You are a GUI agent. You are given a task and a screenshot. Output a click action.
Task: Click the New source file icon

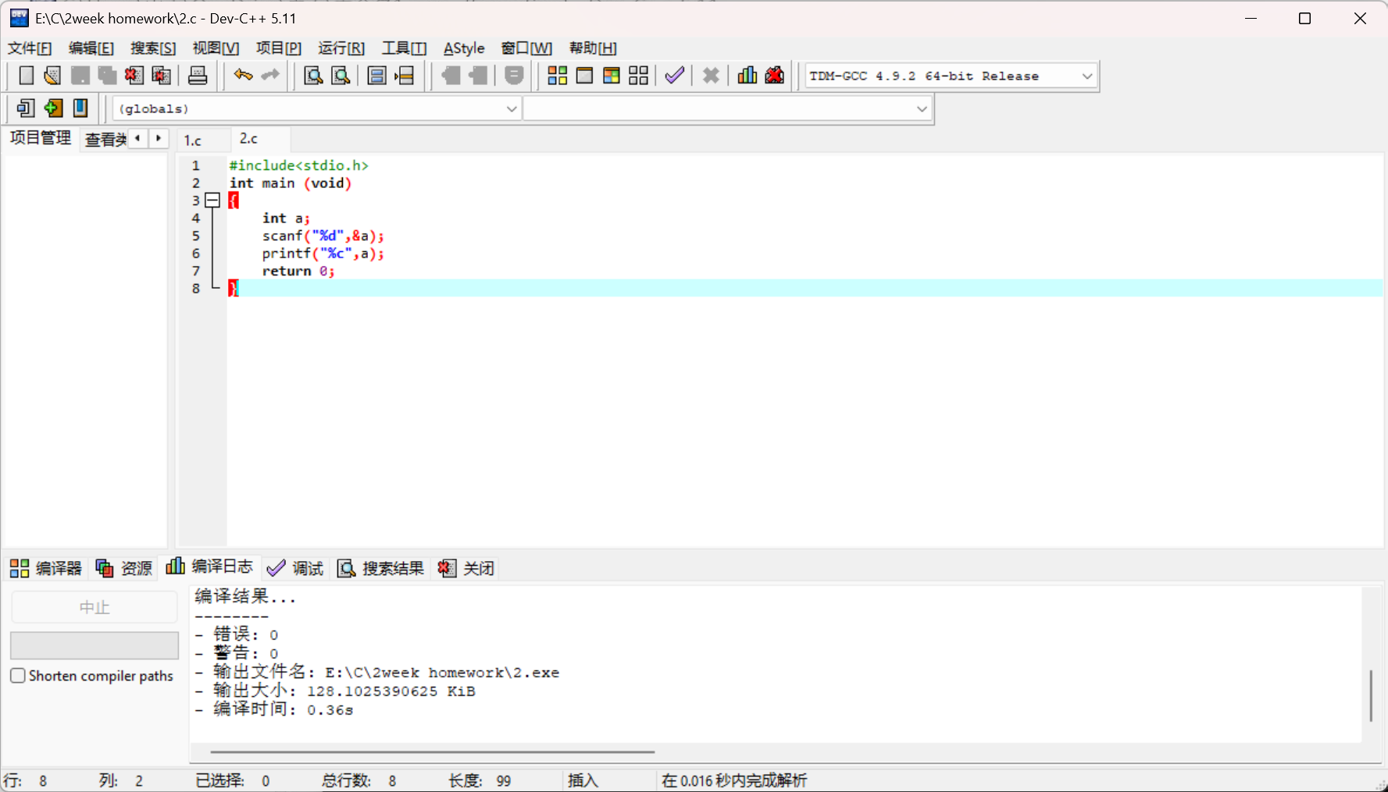(x=26, y=76)
